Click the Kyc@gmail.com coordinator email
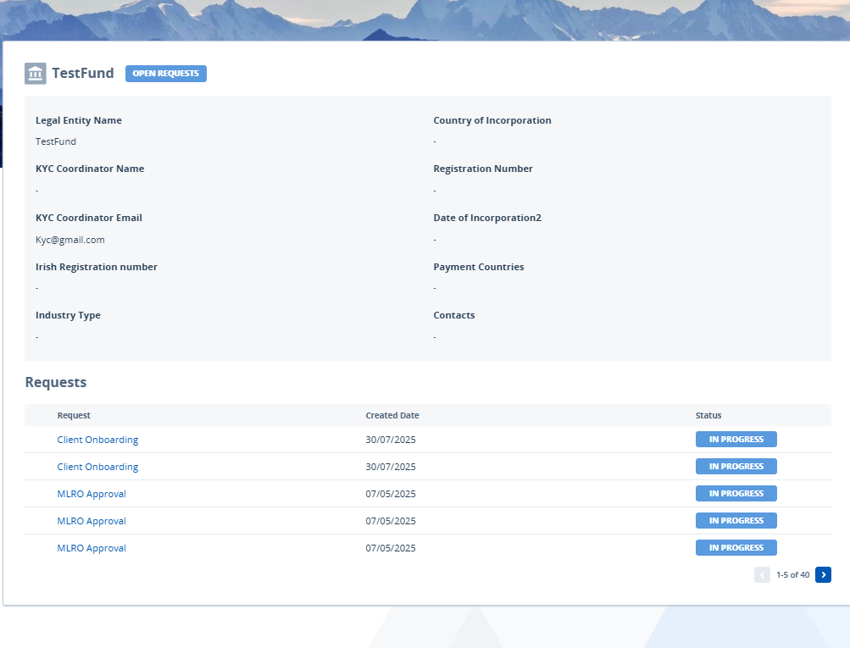Viewport: 850px width, 648px height. click(70, 240)
